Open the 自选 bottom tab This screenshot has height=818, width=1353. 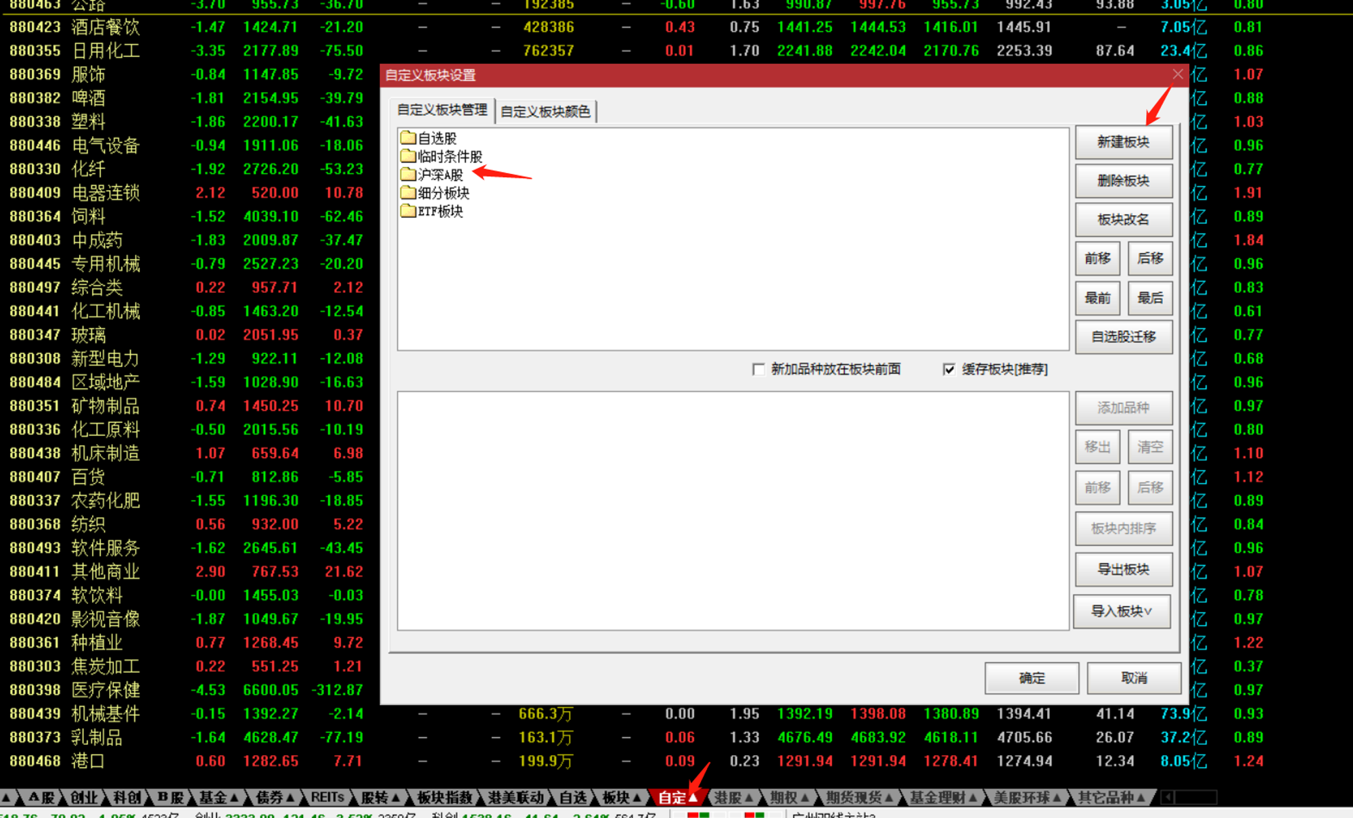[x=572, y=797]
